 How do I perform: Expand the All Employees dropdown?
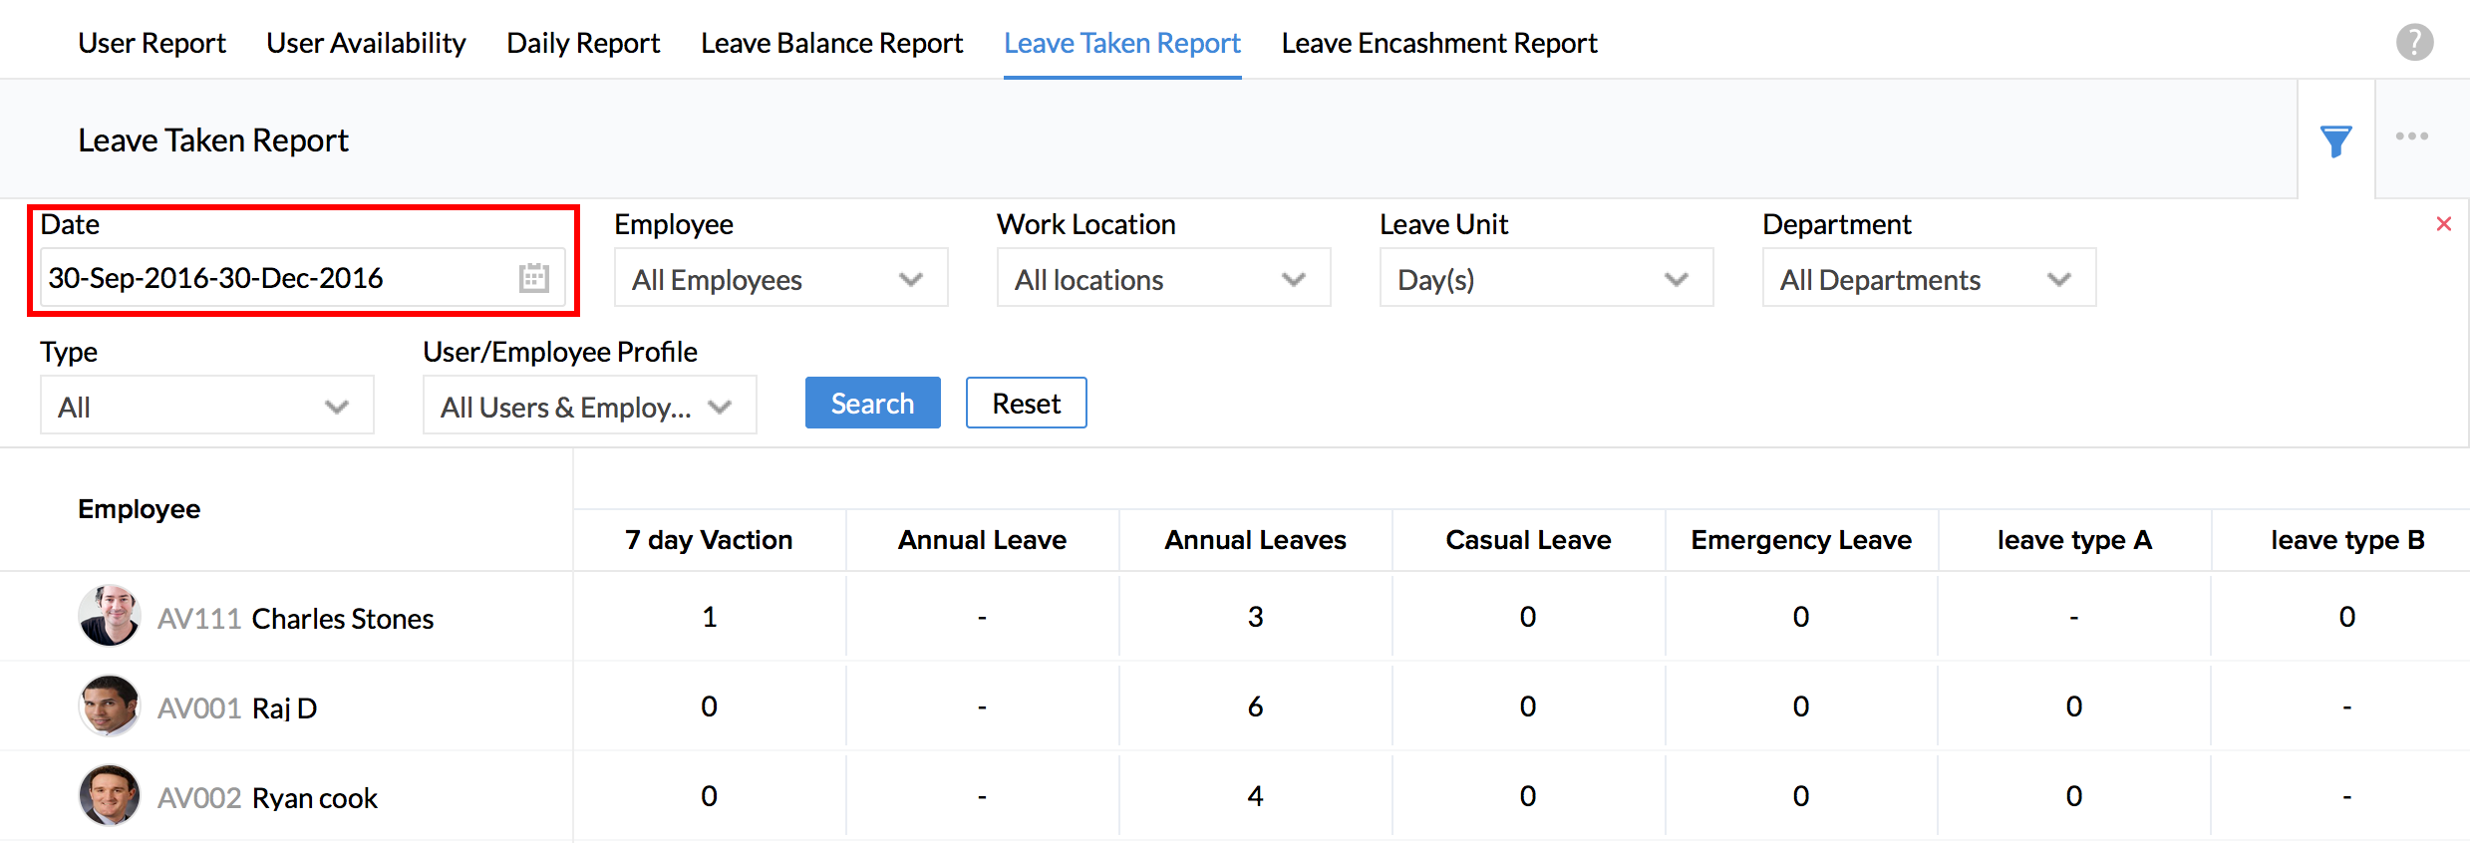780,279
